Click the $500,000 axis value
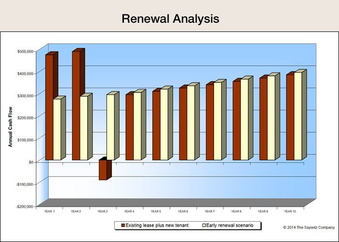339x242 pixels. (25, 51)
